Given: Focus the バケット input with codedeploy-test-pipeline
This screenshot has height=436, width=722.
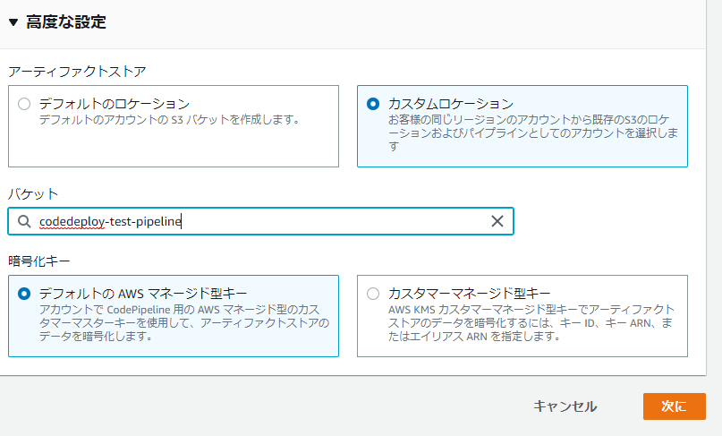Looking at the screenshot, I should click(260, 221).
